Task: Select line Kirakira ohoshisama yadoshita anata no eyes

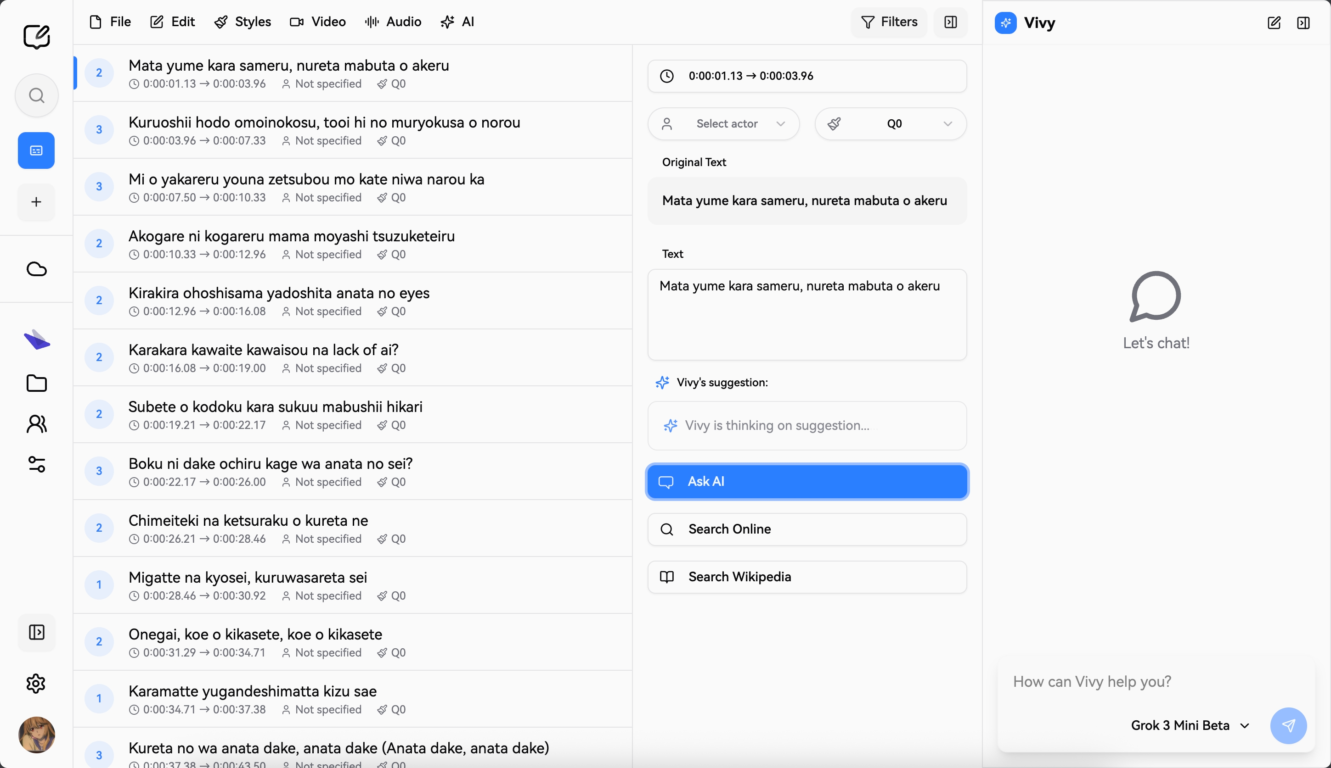Action: point(353,301)
